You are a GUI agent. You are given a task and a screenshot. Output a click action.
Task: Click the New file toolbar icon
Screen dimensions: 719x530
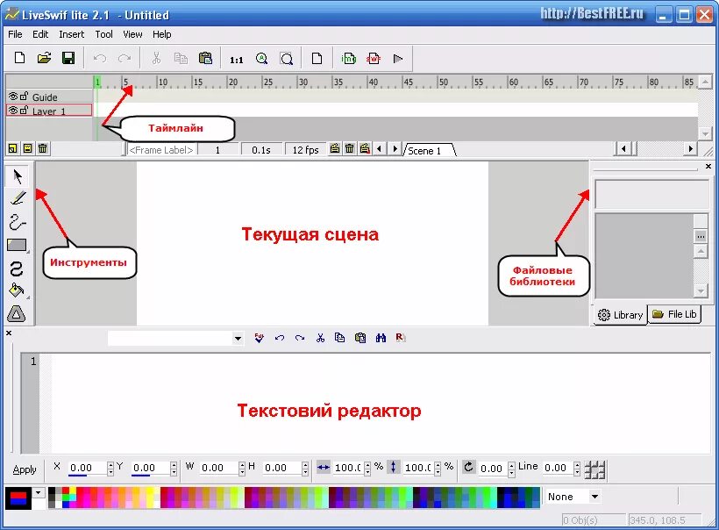pyautogui.click(x=19, y=58)
